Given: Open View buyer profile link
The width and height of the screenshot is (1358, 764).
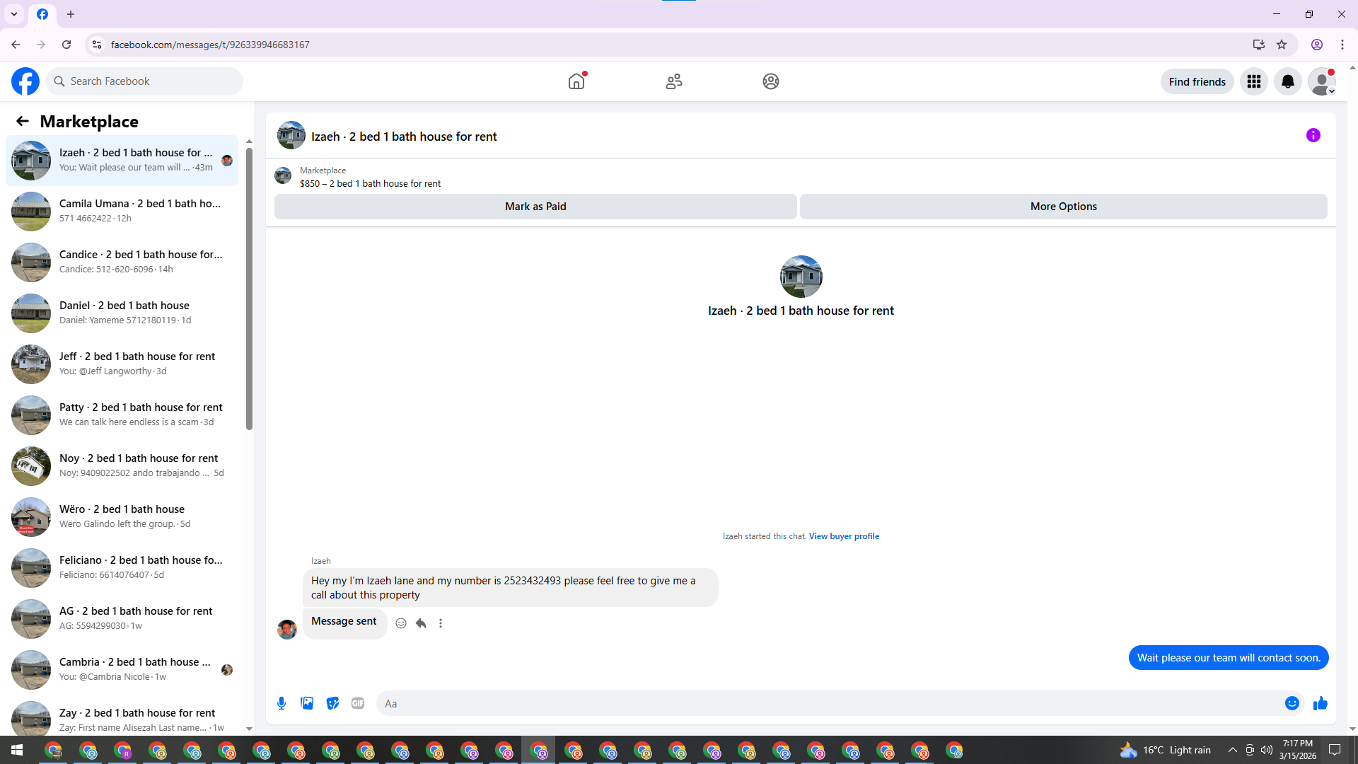Looking at the screenshot, I should (844, 536).
